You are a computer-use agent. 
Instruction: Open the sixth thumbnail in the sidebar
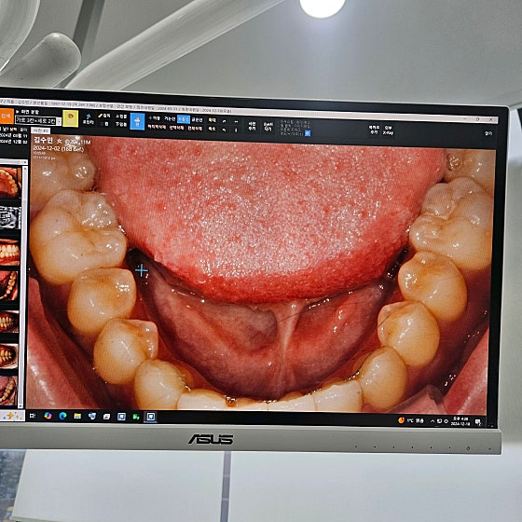point(8,355)
